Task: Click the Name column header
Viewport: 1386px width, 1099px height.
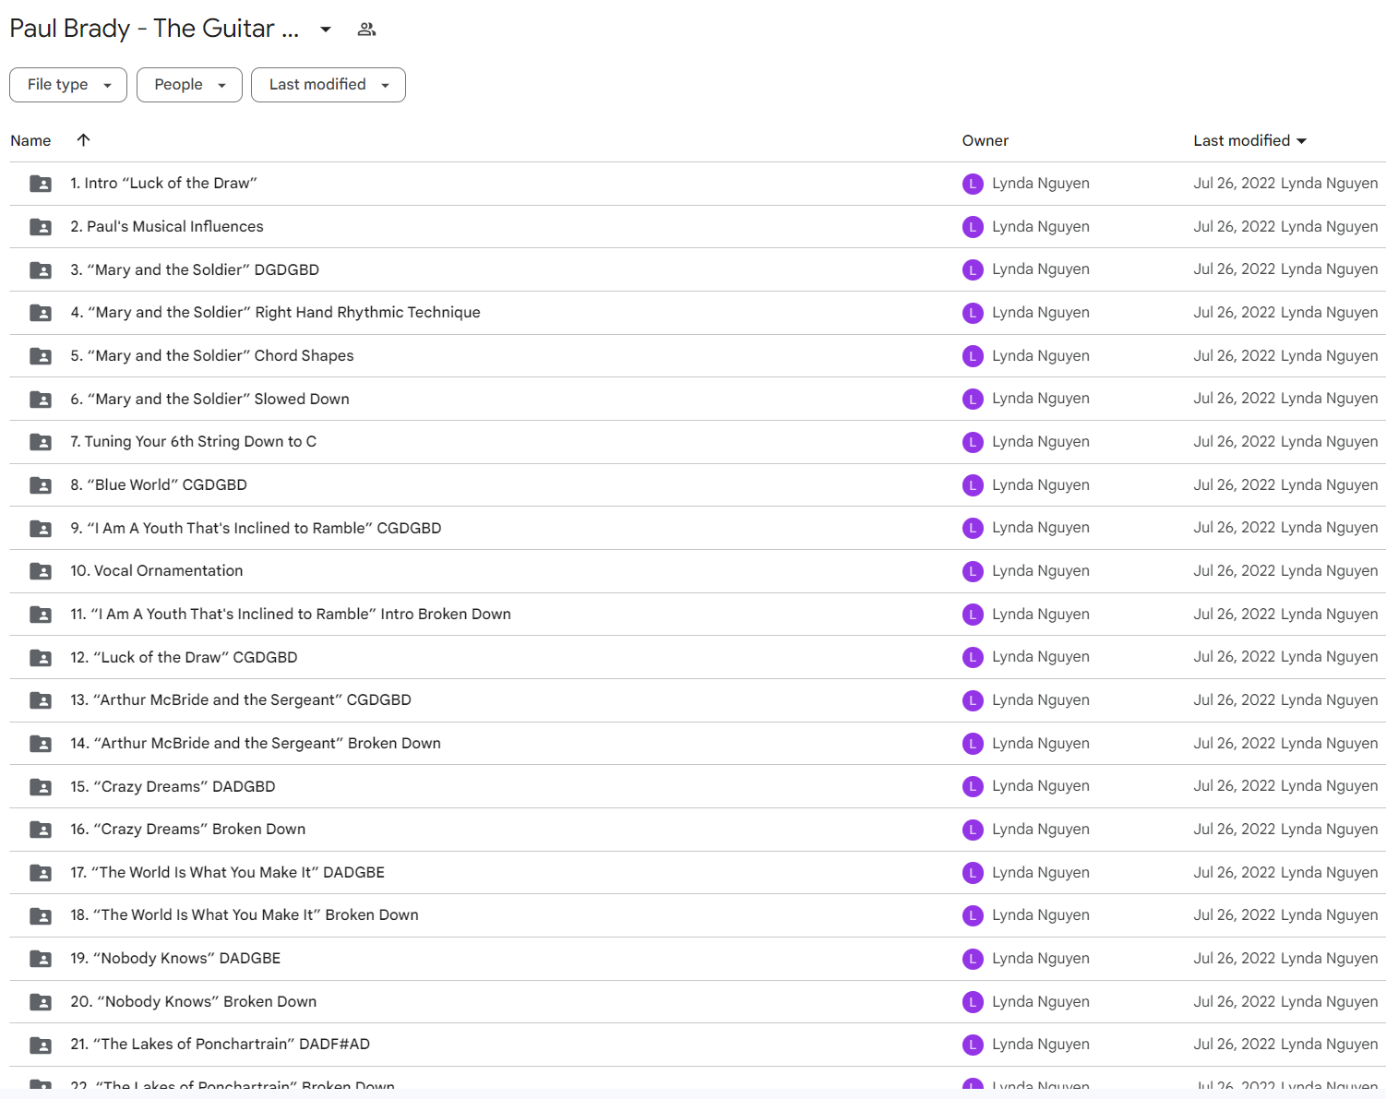Action: tap(30, 140)
